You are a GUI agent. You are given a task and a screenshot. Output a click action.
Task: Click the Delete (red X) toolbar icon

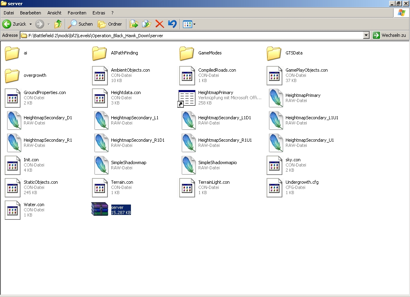pyautogui.click(x=159, y=24)
